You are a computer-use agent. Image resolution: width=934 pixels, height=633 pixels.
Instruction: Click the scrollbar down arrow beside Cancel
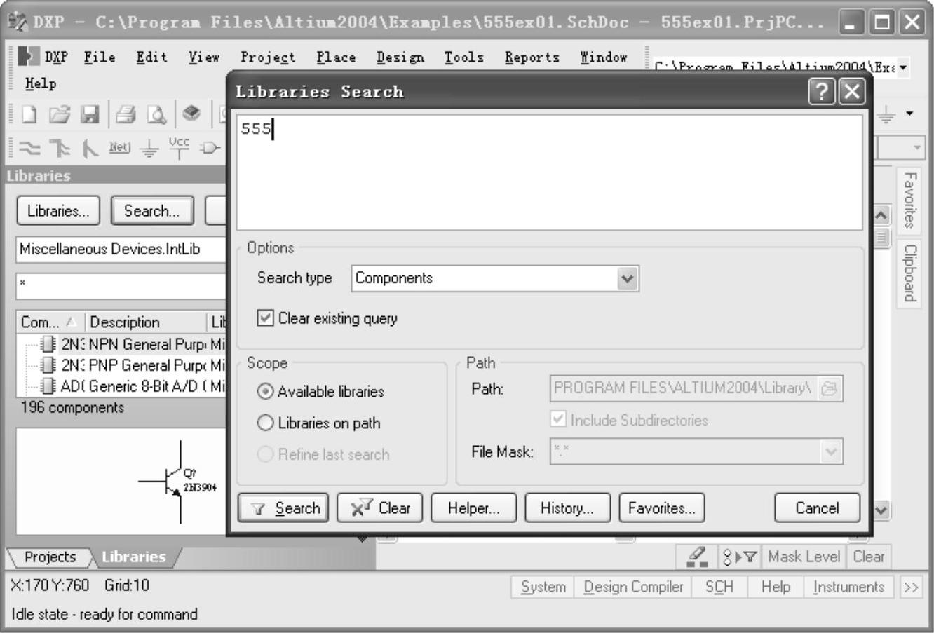pos(881,510)
